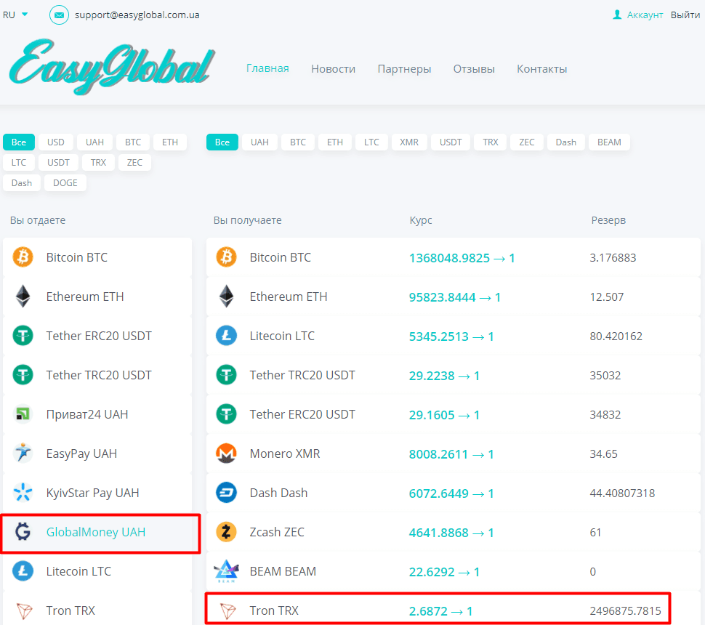
Task: Click the Выйти logout link
Action: point(685,14)
